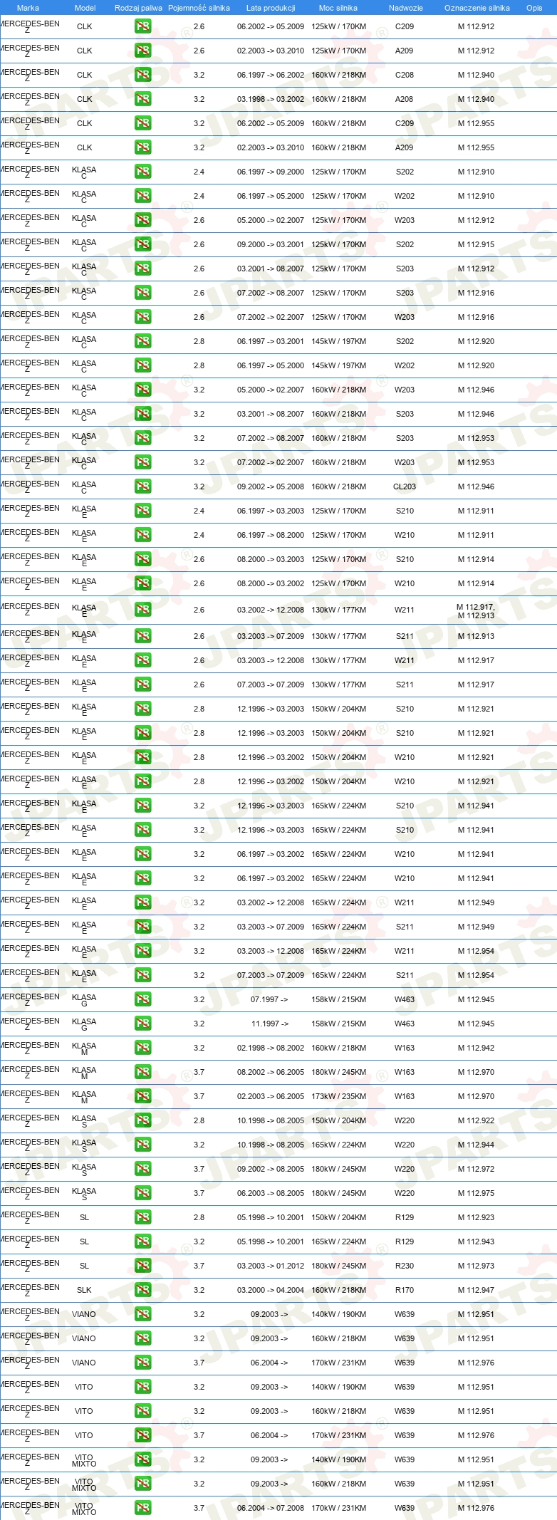Click the SLK model cell
557x1520 pixels.
[84, 1290]
